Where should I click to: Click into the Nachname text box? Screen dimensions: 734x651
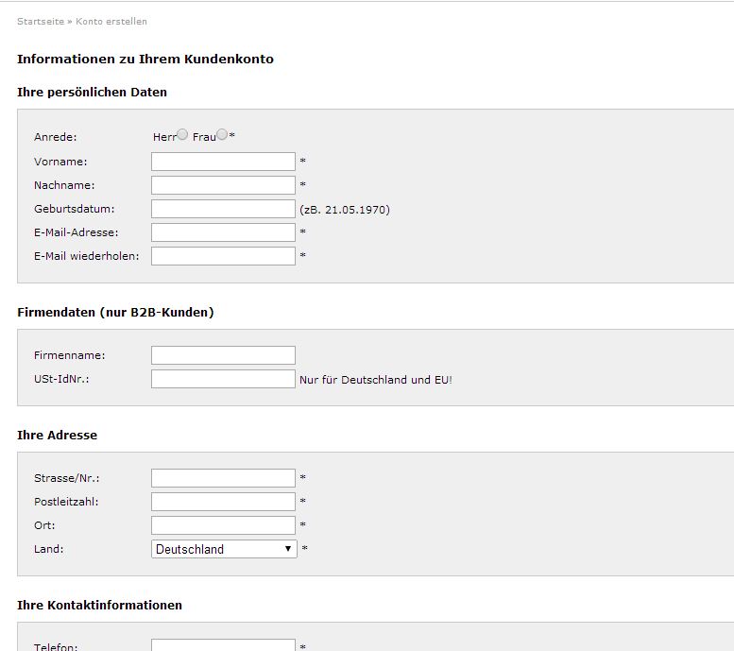pos(223,185)
